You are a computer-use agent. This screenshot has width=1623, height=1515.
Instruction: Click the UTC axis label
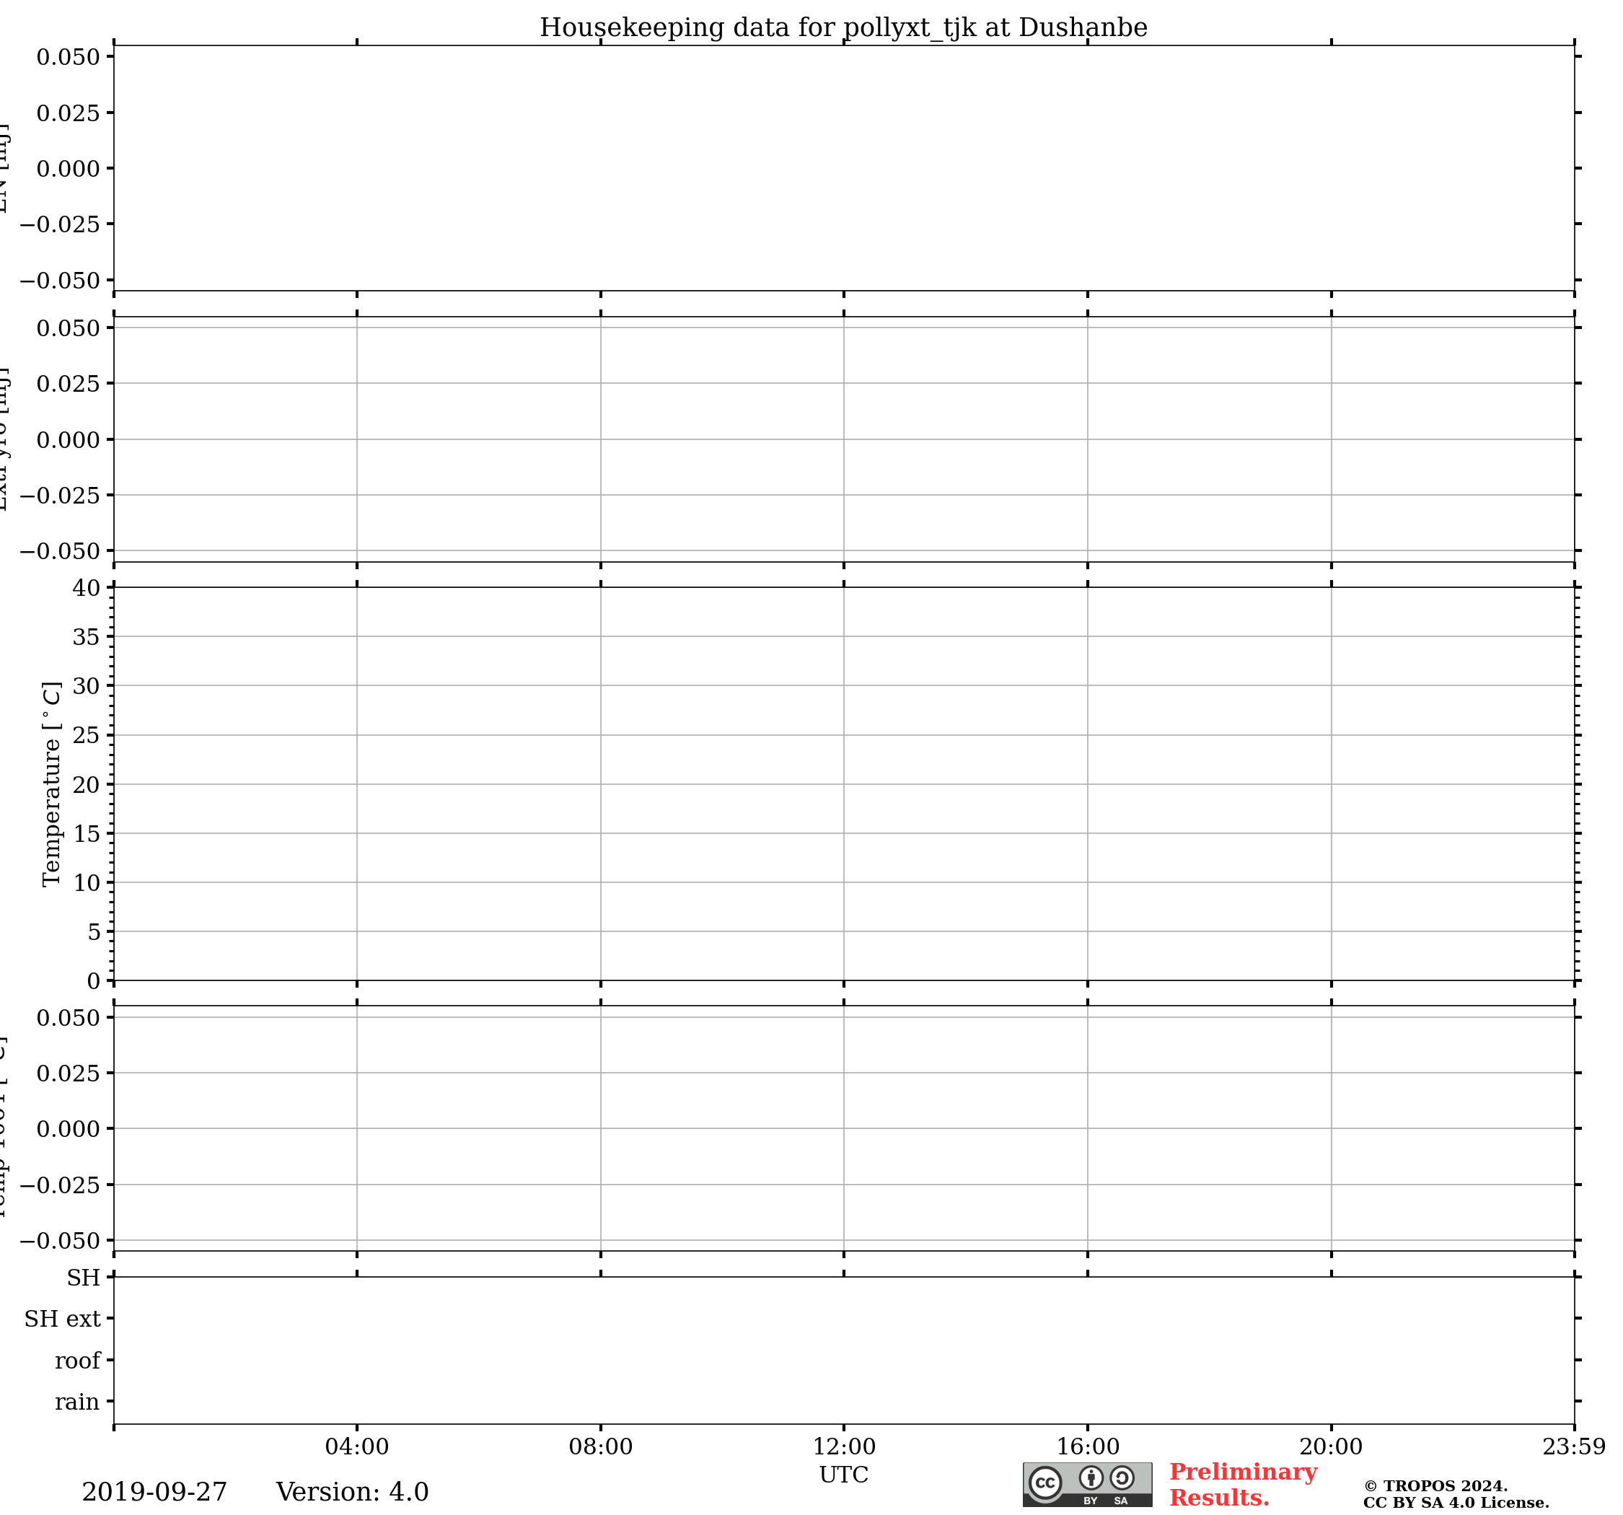843,1475
